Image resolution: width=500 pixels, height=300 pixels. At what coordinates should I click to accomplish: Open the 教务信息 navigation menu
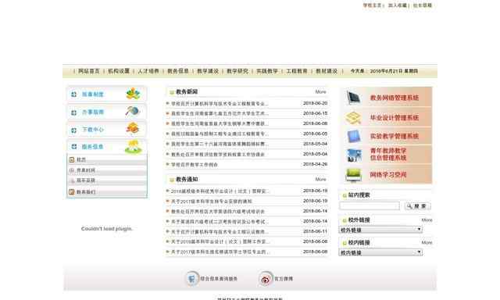click(x=178, y=71)
